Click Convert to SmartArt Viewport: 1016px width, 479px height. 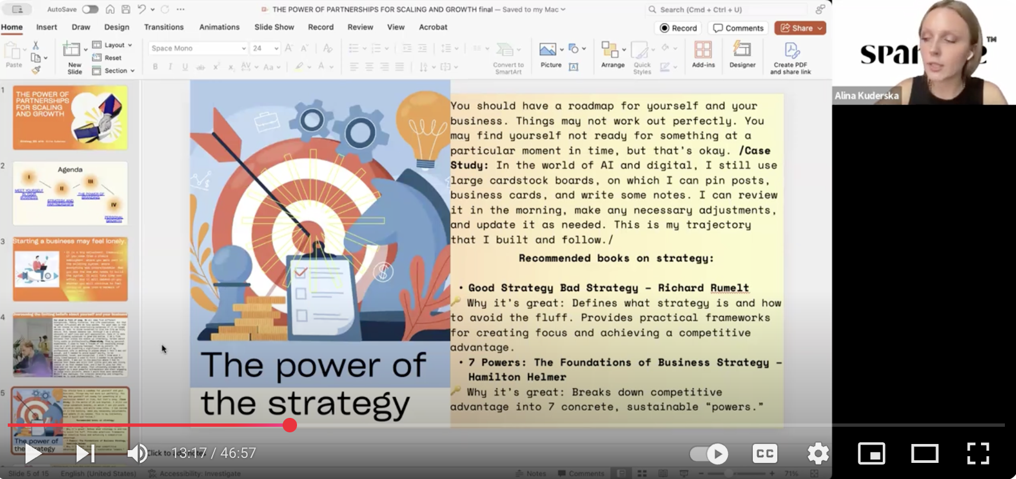pos(508,58)
